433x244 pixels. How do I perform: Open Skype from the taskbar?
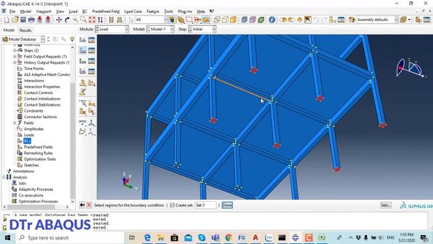click(202, 238)
